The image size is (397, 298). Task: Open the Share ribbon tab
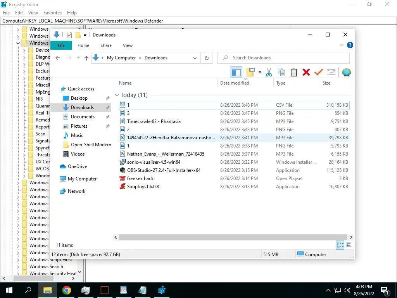click(x=106, y=45)
